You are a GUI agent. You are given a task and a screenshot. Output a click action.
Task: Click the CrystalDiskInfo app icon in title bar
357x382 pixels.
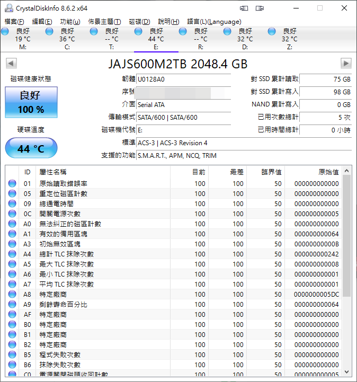coord(9,8)
